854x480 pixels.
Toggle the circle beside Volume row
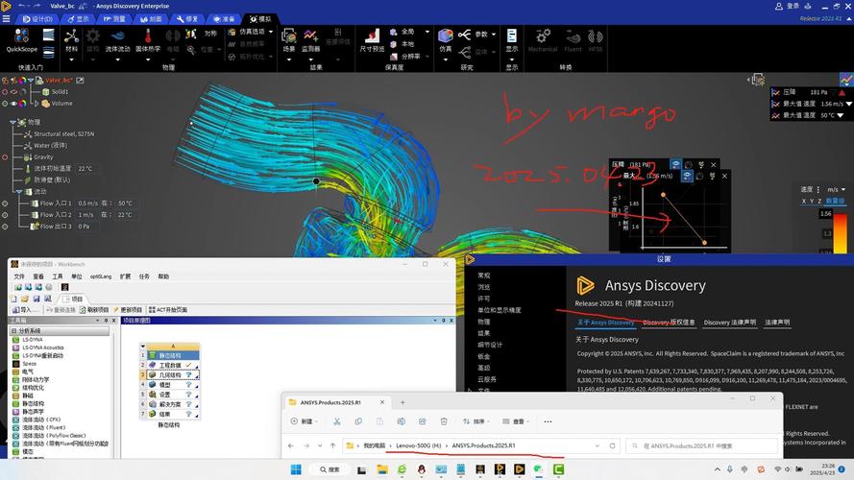5,104
